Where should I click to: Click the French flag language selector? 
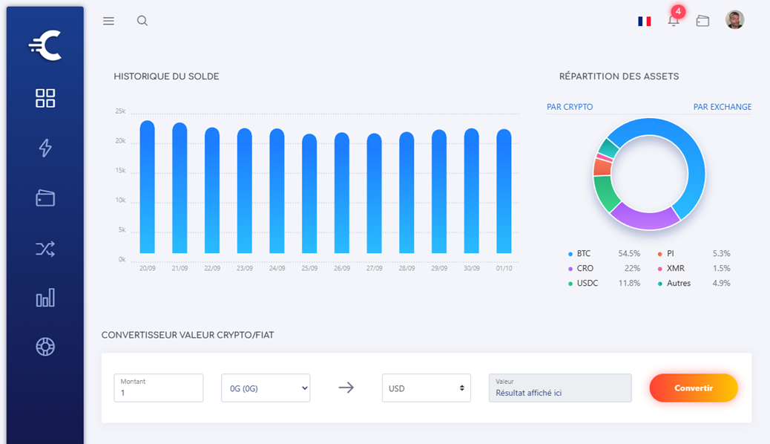point(644,22)
